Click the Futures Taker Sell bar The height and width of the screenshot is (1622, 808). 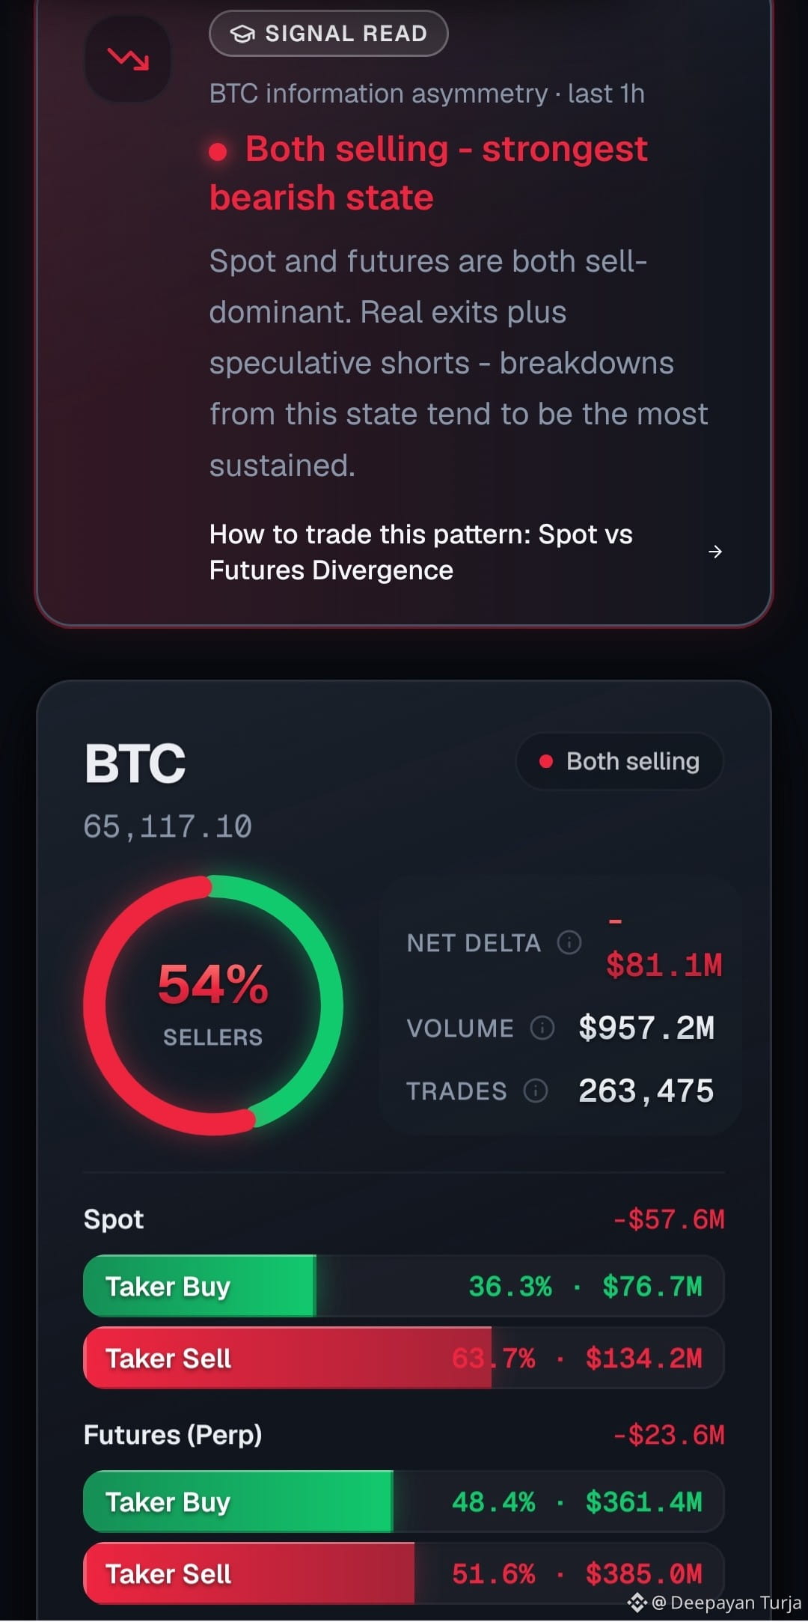click(x=404, y=1573)
